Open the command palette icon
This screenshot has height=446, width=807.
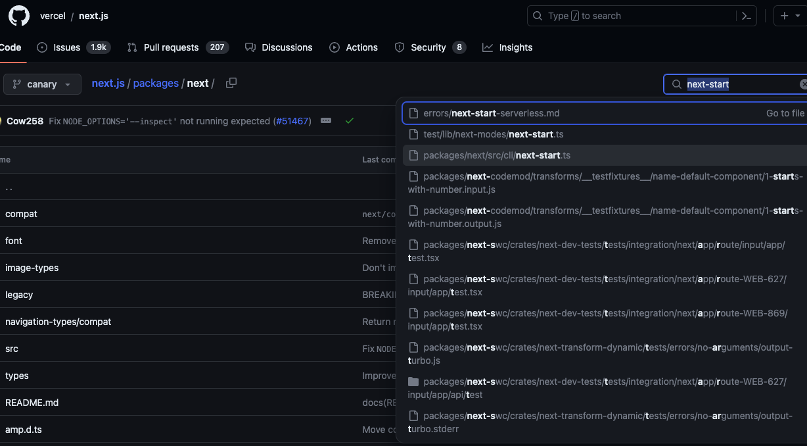pyautogui.click(x=746, y=16)
